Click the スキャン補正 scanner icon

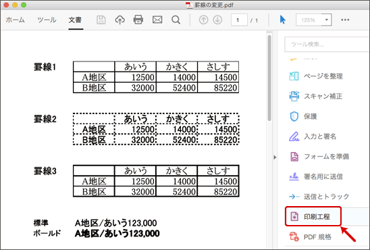294,97
